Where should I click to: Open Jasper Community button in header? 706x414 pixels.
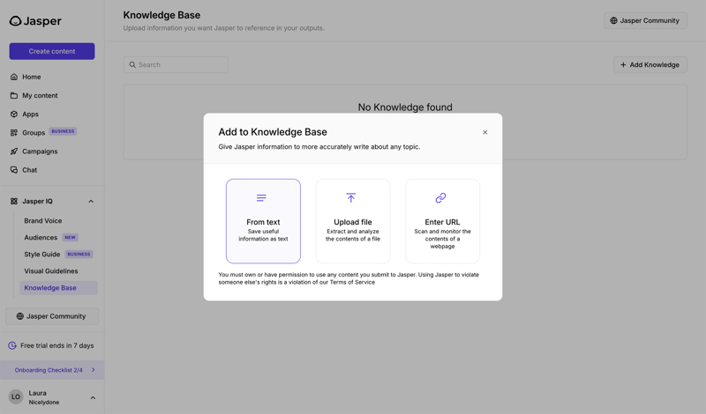click(x=645, y=20)
